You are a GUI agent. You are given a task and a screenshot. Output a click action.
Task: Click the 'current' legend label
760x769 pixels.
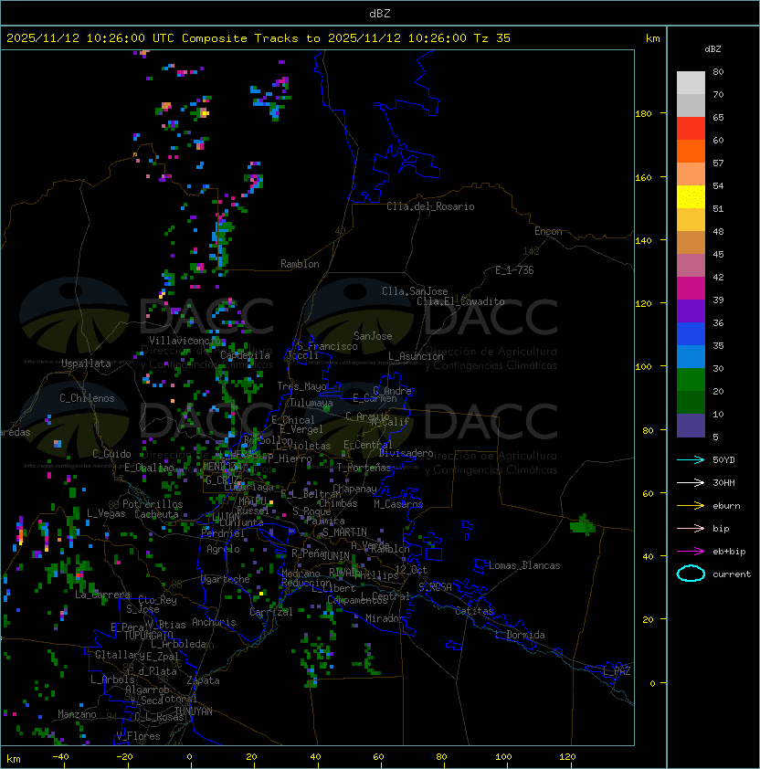[732, 574]
